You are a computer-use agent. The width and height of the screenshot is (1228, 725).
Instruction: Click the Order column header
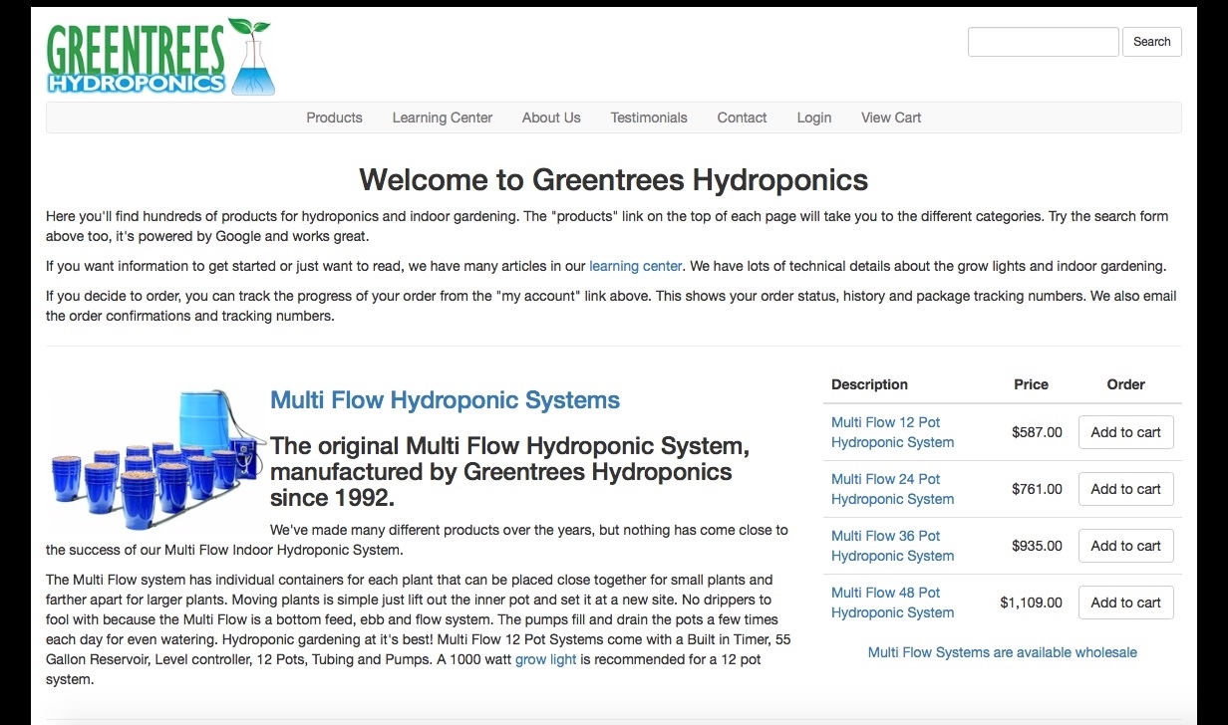point(1126,384)
